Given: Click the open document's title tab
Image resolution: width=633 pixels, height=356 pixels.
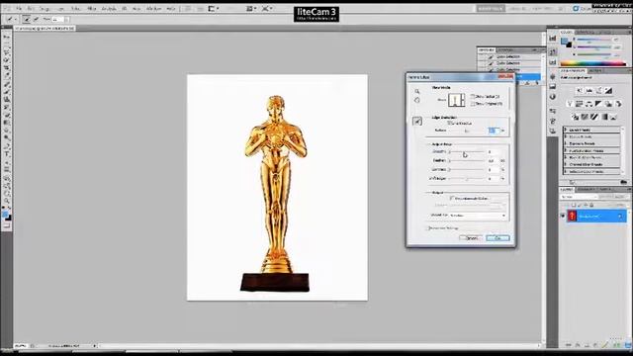Looking at the screenshot, I should [45, 29].
